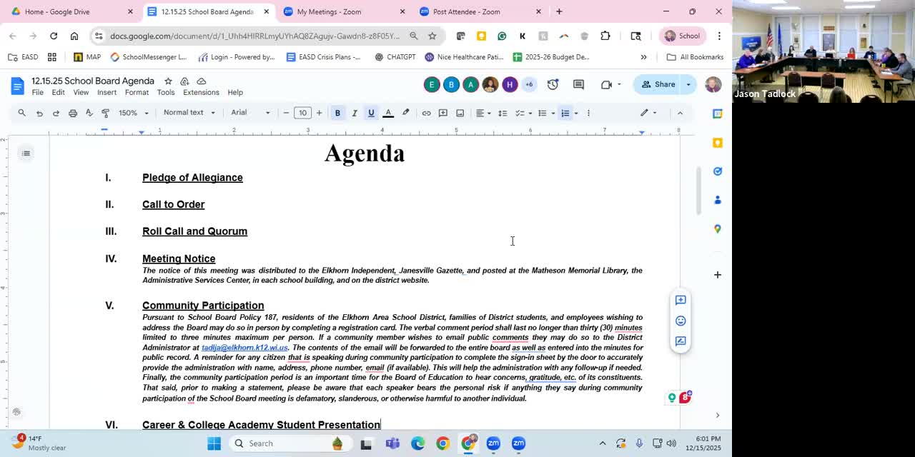Open Google Tasks in the side panel
The height and width of the screenshot is (457, 915).
pos(718,171)
